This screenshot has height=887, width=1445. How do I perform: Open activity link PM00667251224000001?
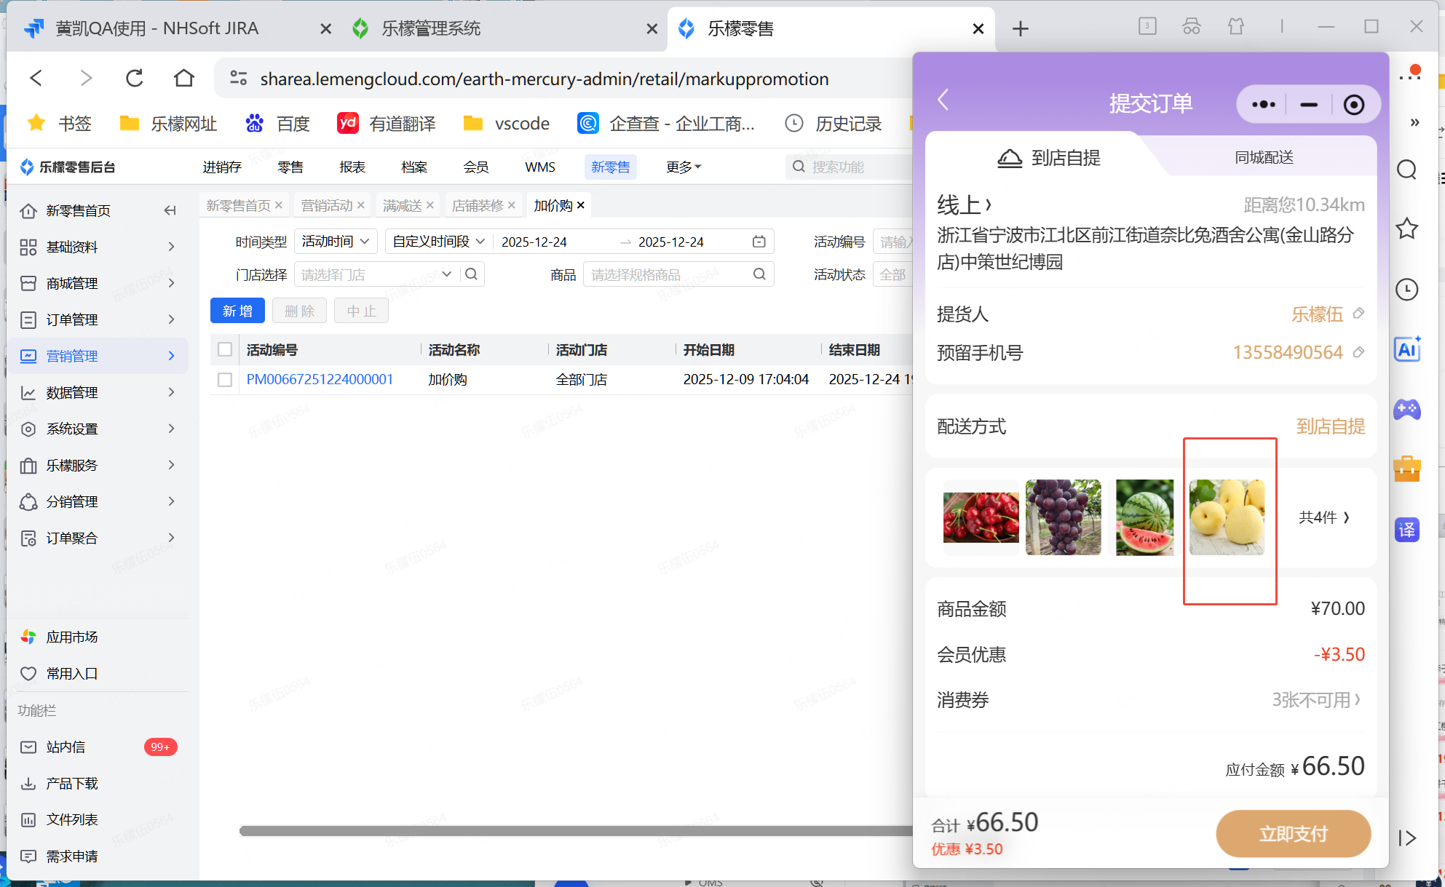point(320,380)
